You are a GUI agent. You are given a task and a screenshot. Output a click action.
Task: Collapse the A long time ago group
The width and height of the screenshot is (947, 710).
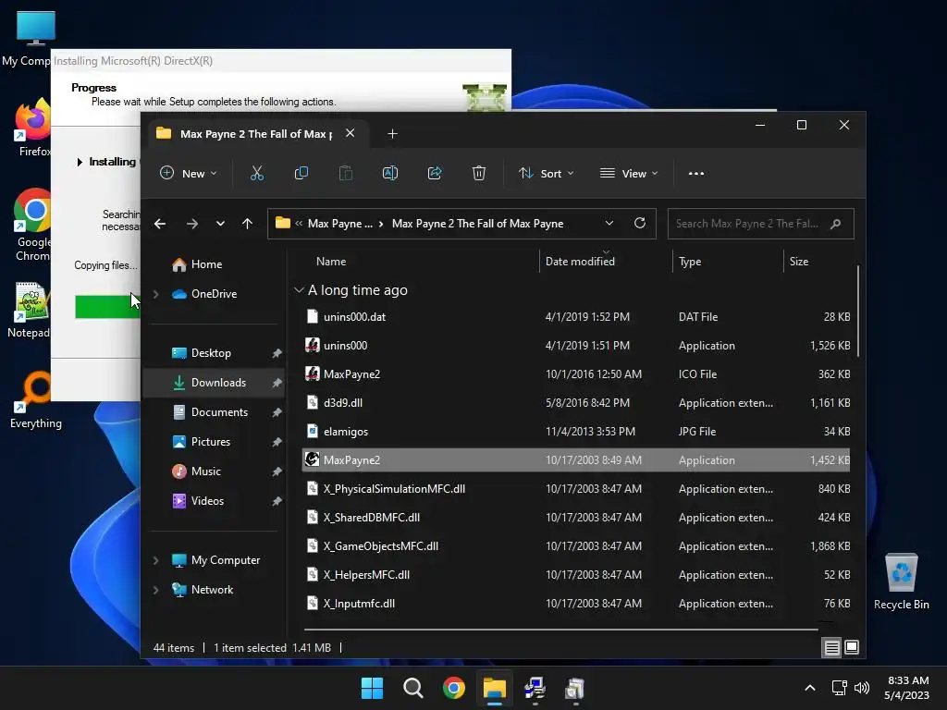click(299, 290)
